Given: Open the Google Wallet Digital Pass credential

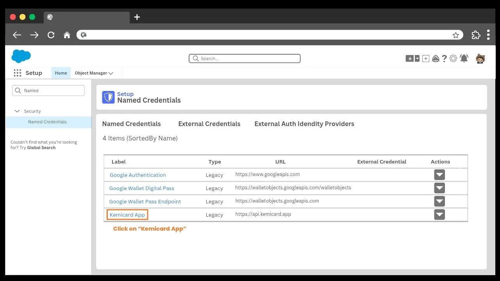Looking at the screenshot, I should [x=141, y=188].
